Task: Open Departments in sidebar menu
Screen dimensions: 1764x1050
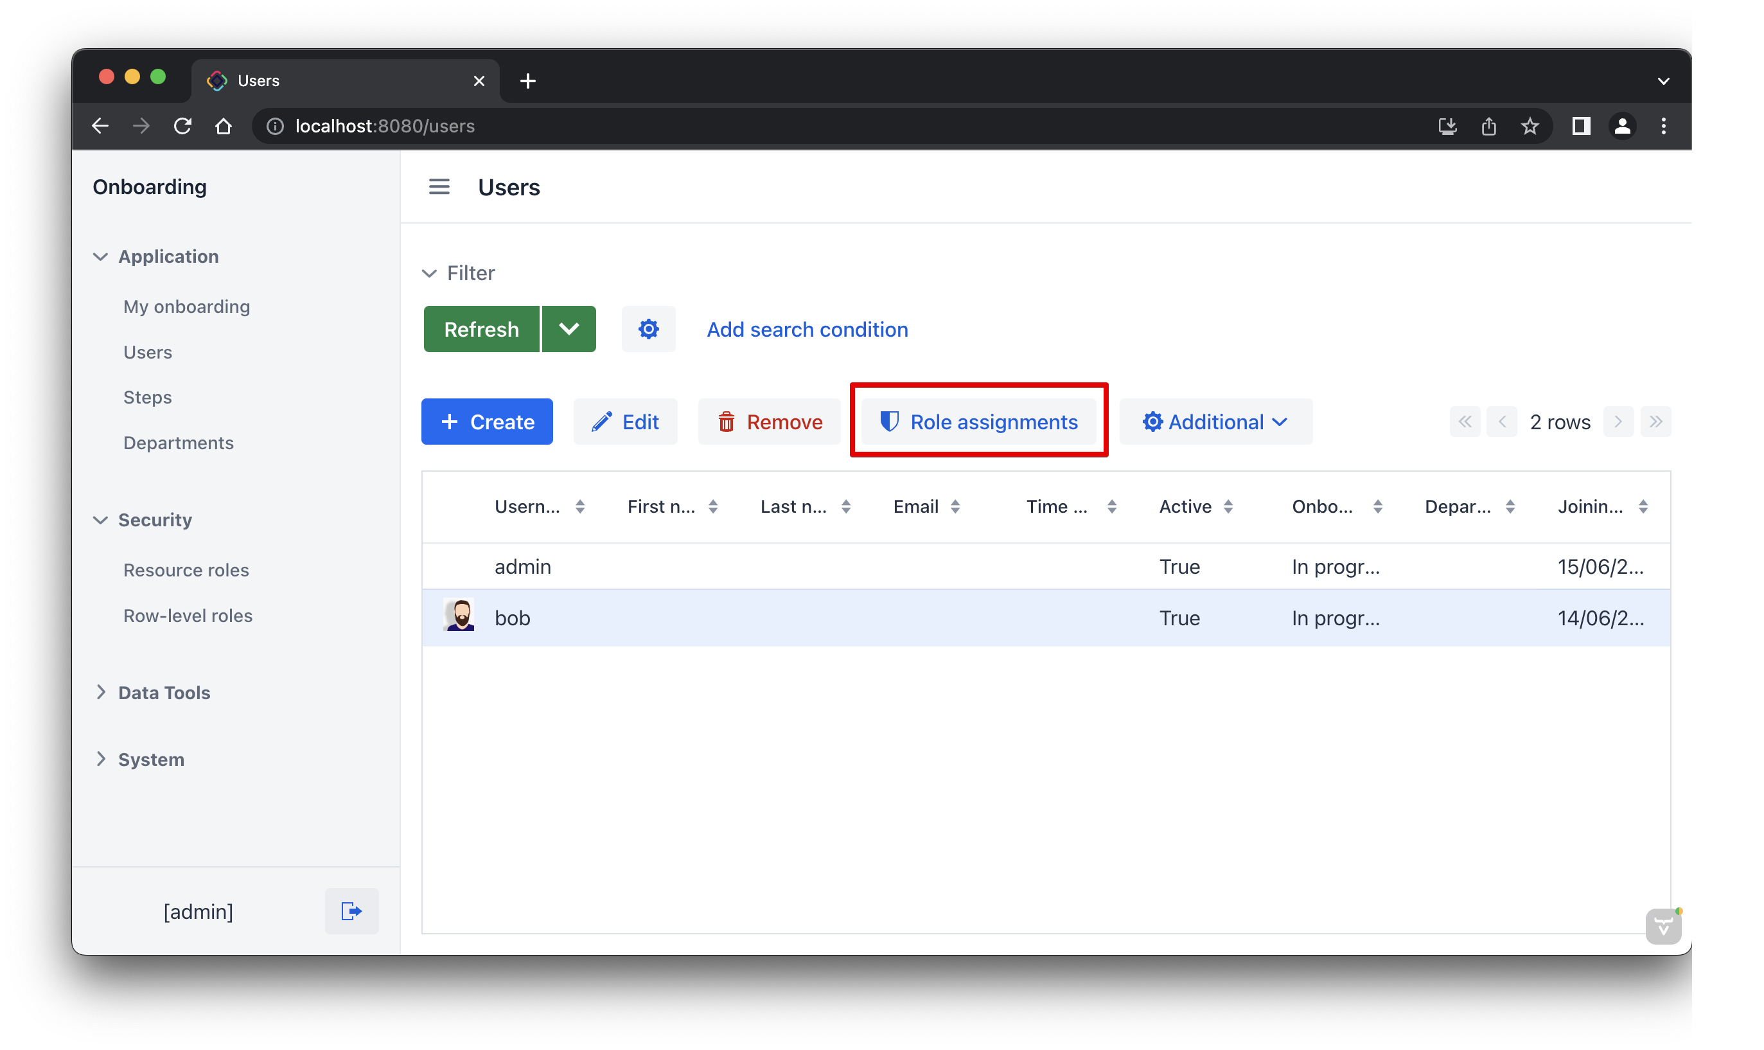Action: (178, 442)
